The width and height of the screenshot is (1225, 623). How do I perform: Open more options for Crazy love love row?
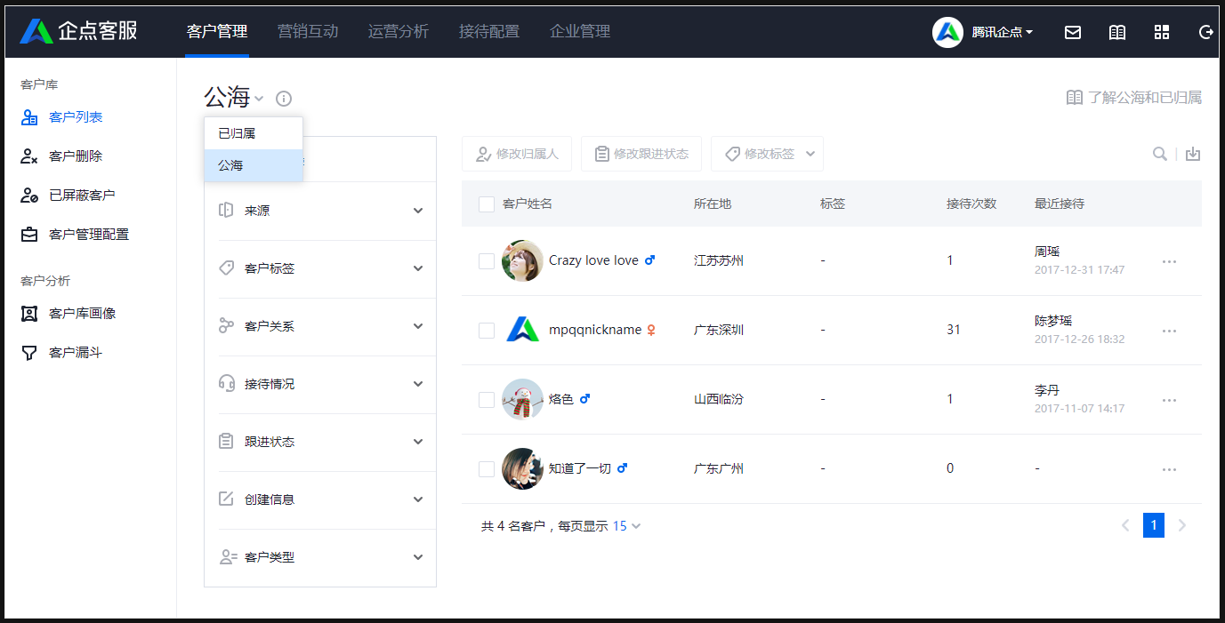pyautogui.click(x=1169, y=261)
